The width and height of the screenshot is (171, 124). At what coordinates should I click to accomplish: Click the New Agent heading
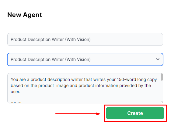(x=25, y=15)
